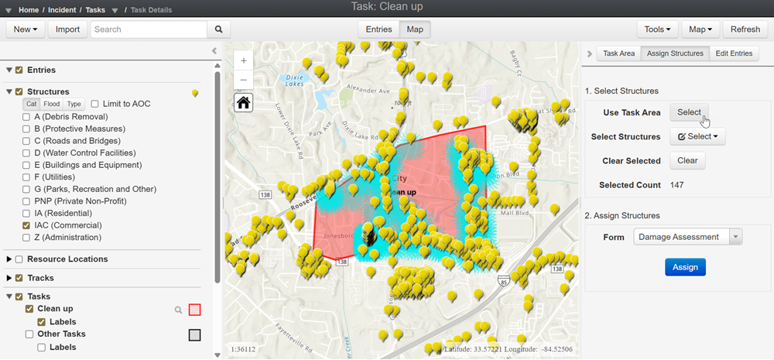Click the left panel vertical scrollbar

[x=217, y=178]
